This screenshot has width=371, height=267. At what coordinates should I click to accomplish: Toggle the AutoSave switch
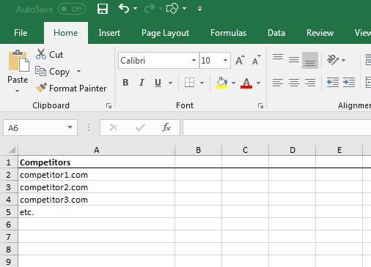[72, 10]
